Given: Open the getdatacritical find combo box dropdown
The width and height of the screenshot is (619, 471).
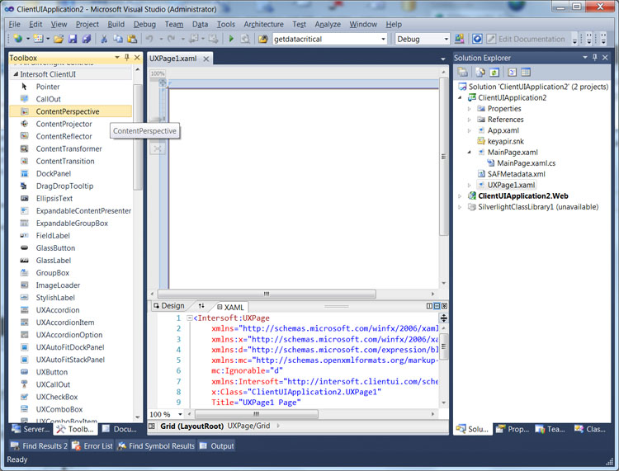Looking at the screenshot, I should point(383,39).
